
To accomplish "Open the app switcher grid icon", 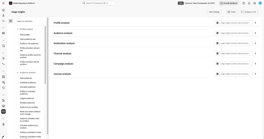I will (254, 3).
